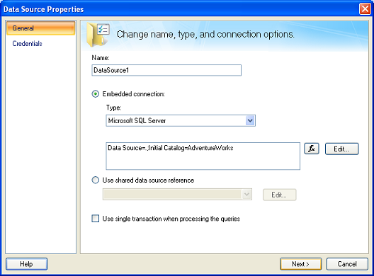This screenshot has height=276, width=374.
Task: Select the Embedded connection radio button
Action: 96,94
